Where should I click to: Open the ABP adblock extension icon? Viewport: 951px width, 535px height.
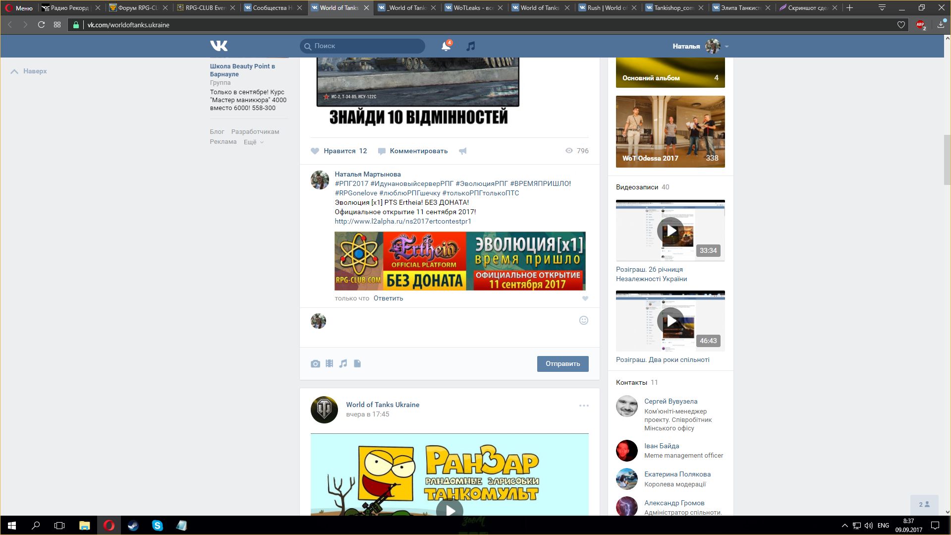(921, 25)
